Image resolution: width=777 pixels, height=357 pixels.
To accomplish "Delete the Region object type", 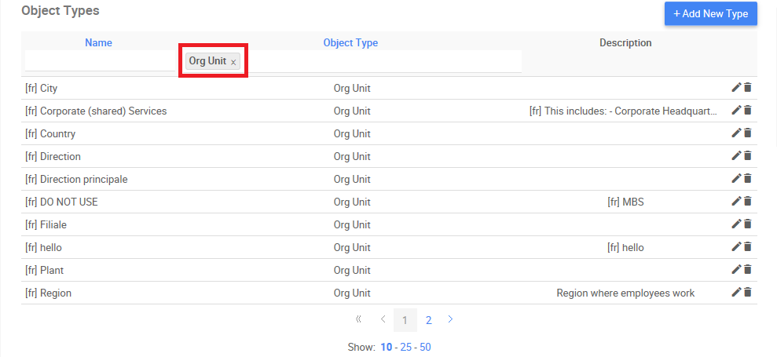I will point(748,293).
